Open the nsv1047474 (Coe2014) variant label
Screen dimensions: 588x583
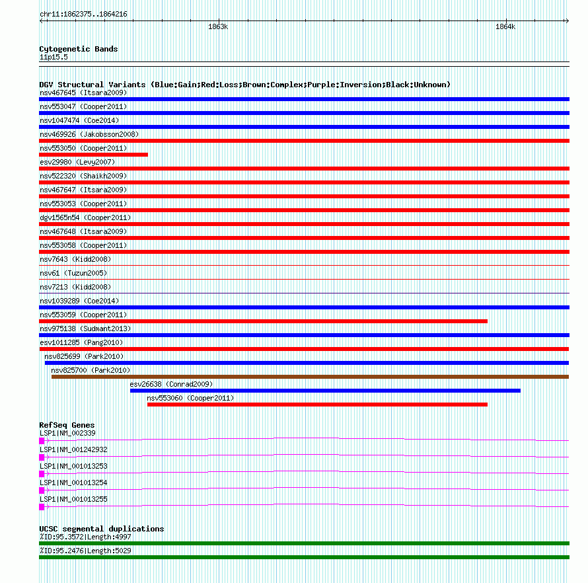[79, 120]
